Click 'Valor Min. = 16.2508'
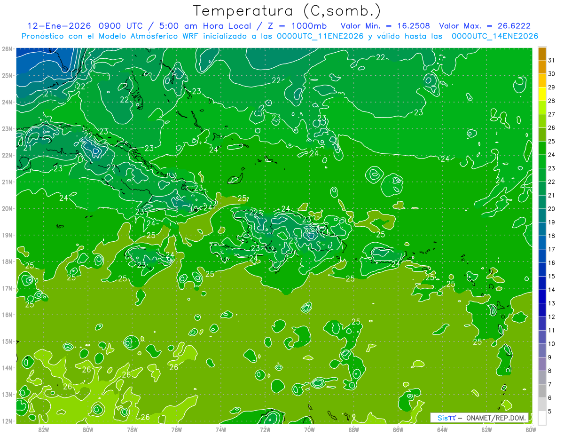Viewport: 564px width, 436px height. coord(385,26)
